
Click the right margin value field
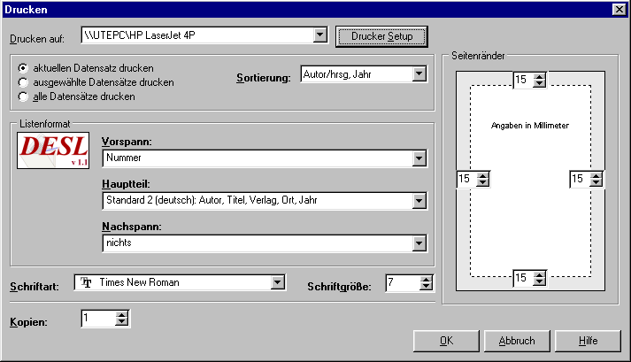(581, 179)
